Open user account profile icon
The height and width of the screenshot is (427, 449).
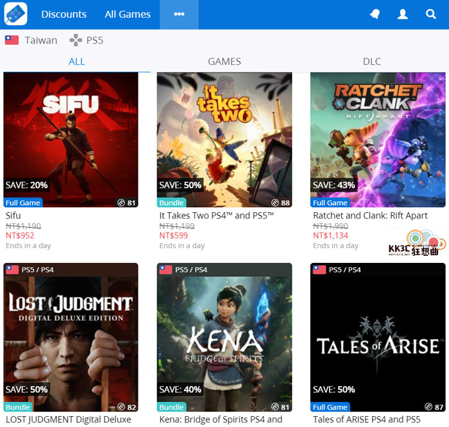403,14
